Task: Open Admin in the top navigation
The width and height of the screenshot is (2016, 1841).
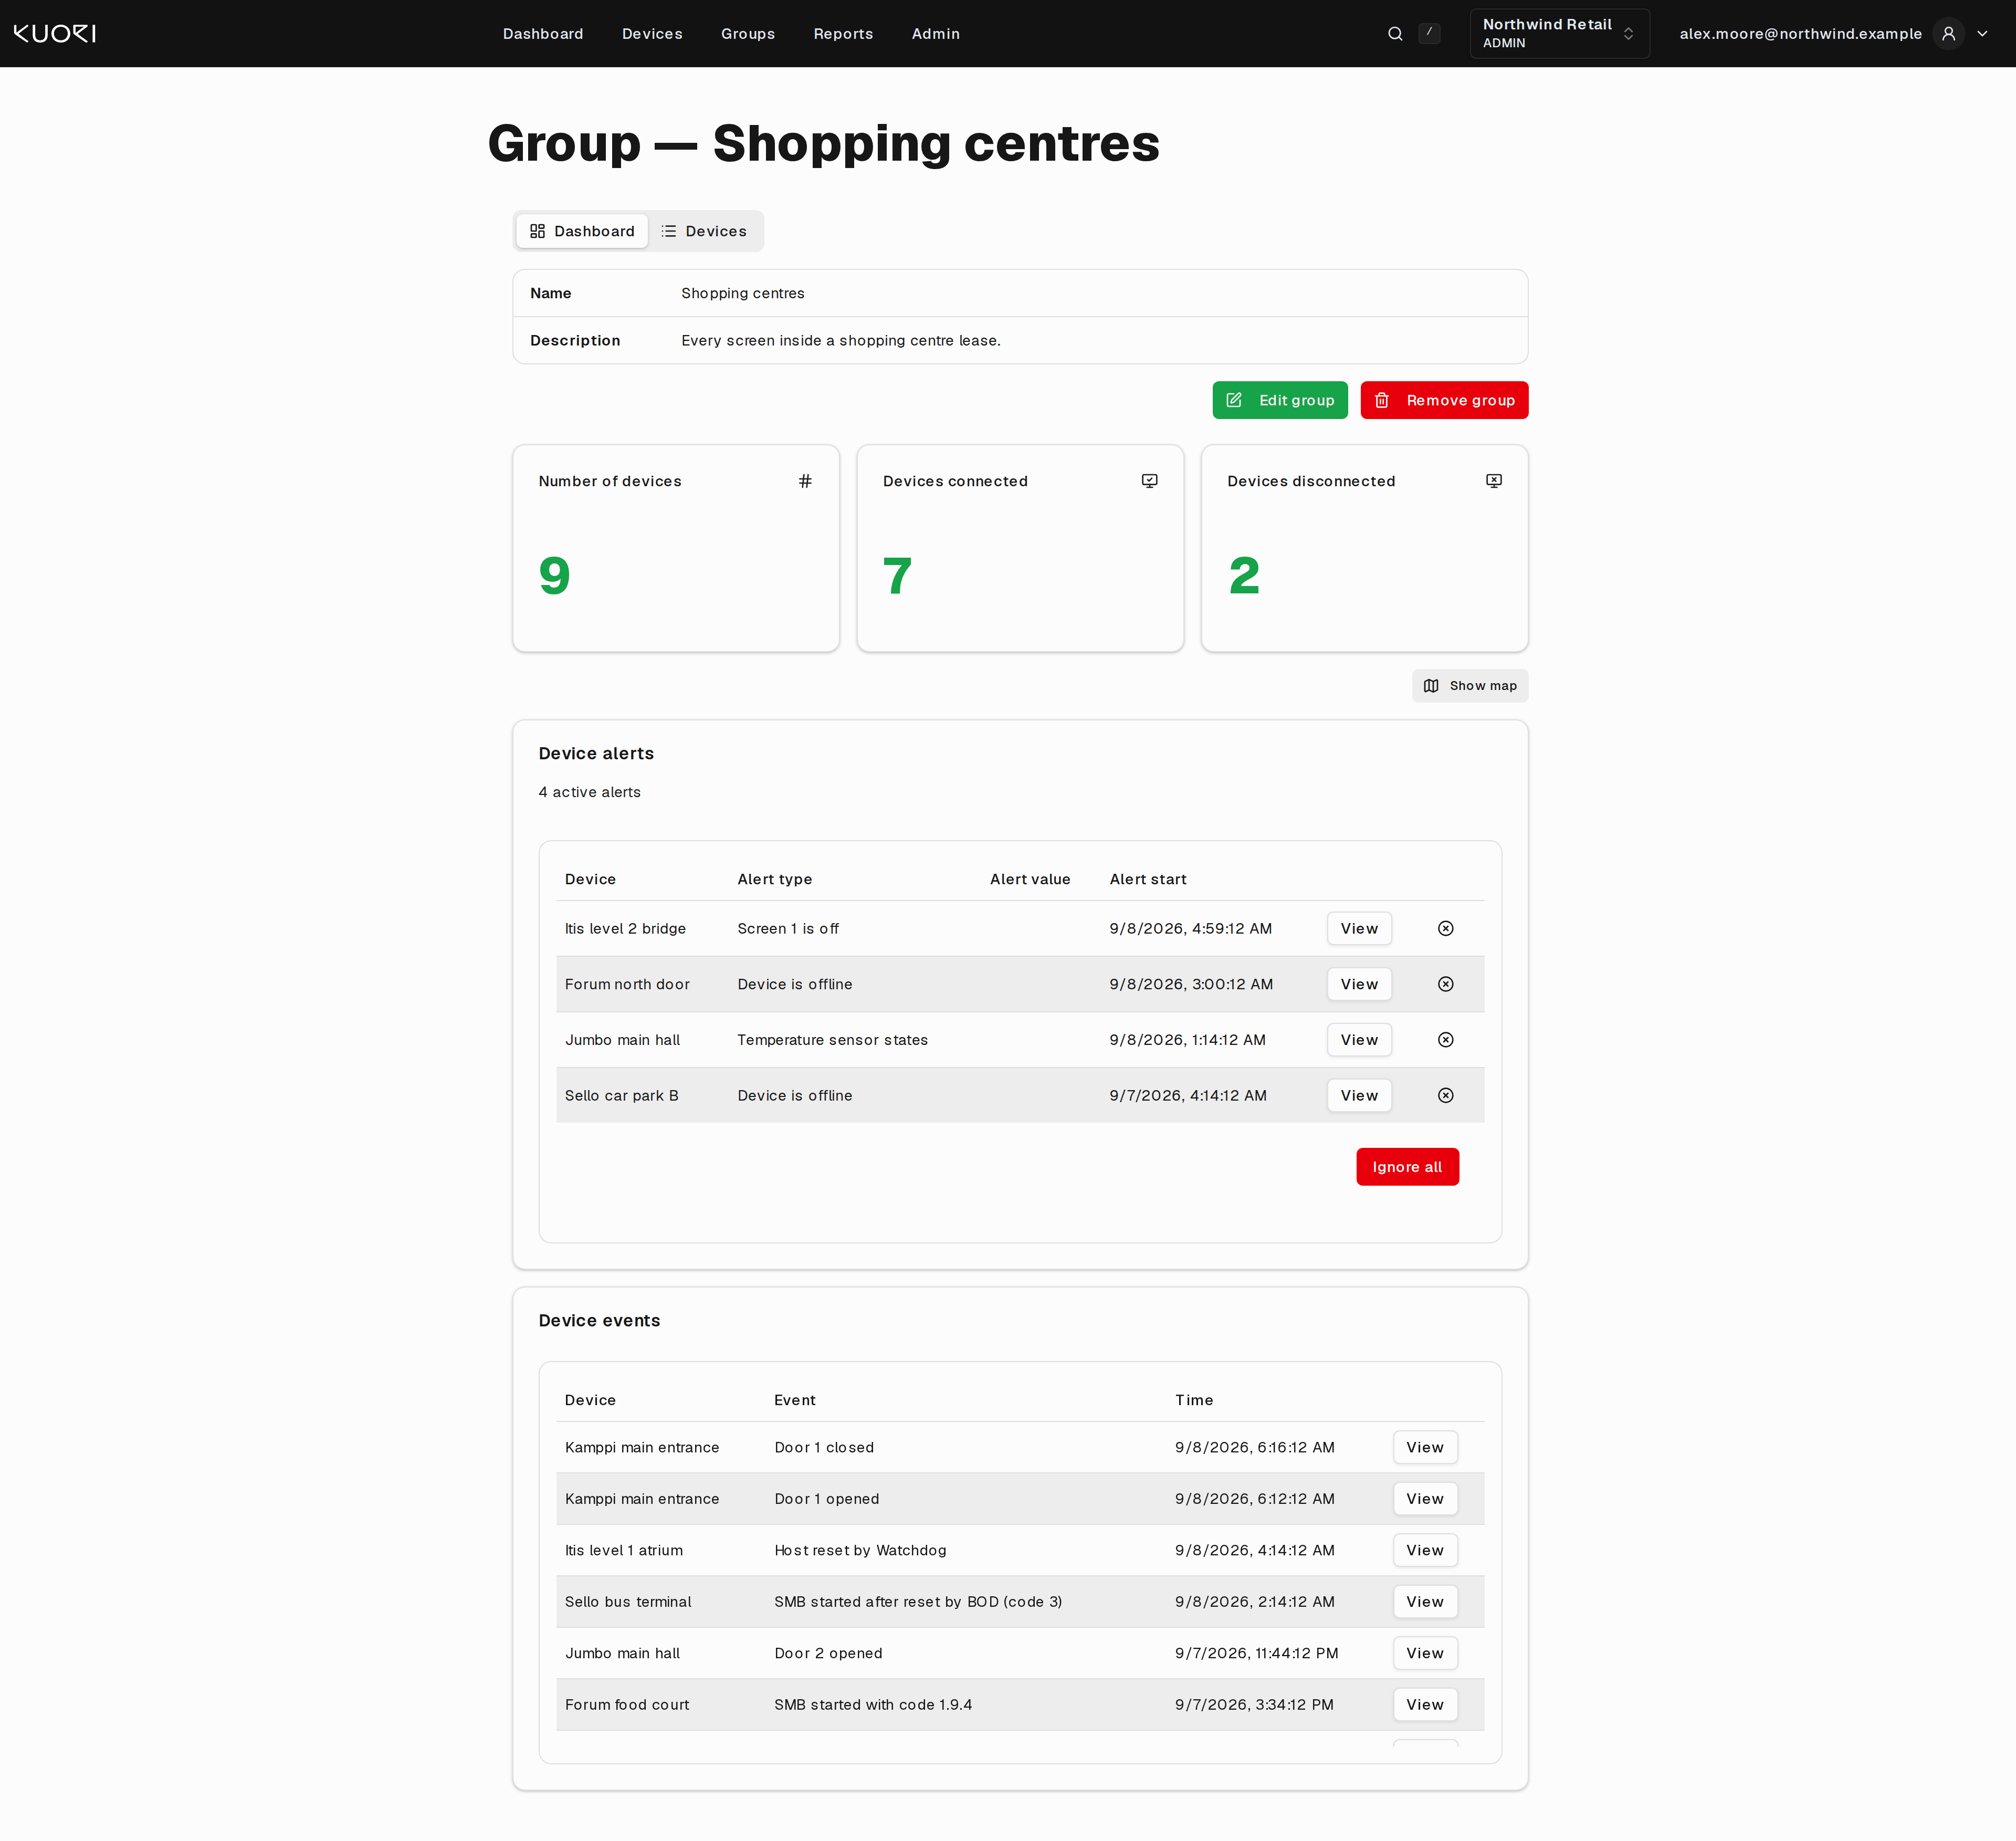Action: 935,34
